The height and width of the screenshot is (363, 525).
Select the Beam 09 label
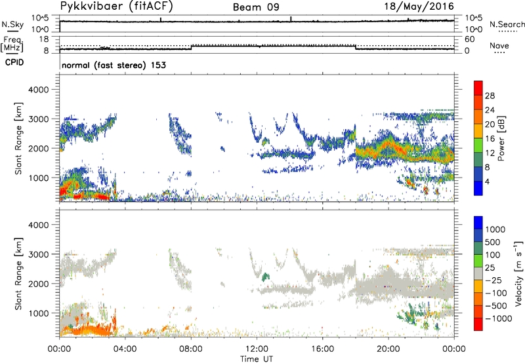256,7
